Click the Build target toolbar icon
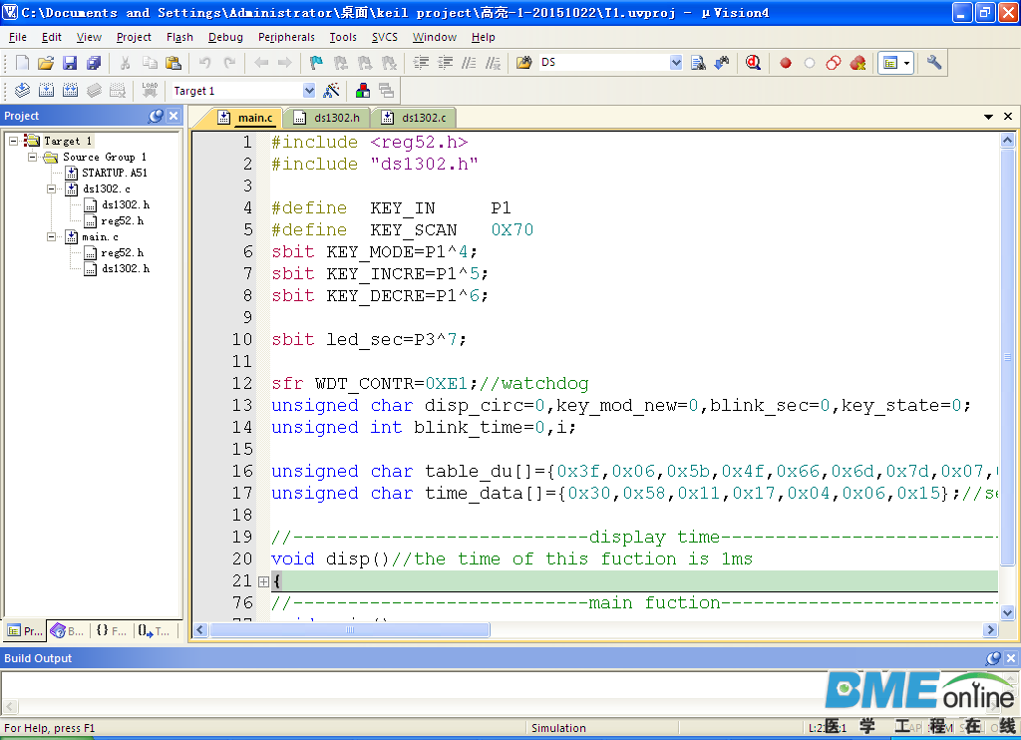The image size is (1021, 740). [46, 91]
